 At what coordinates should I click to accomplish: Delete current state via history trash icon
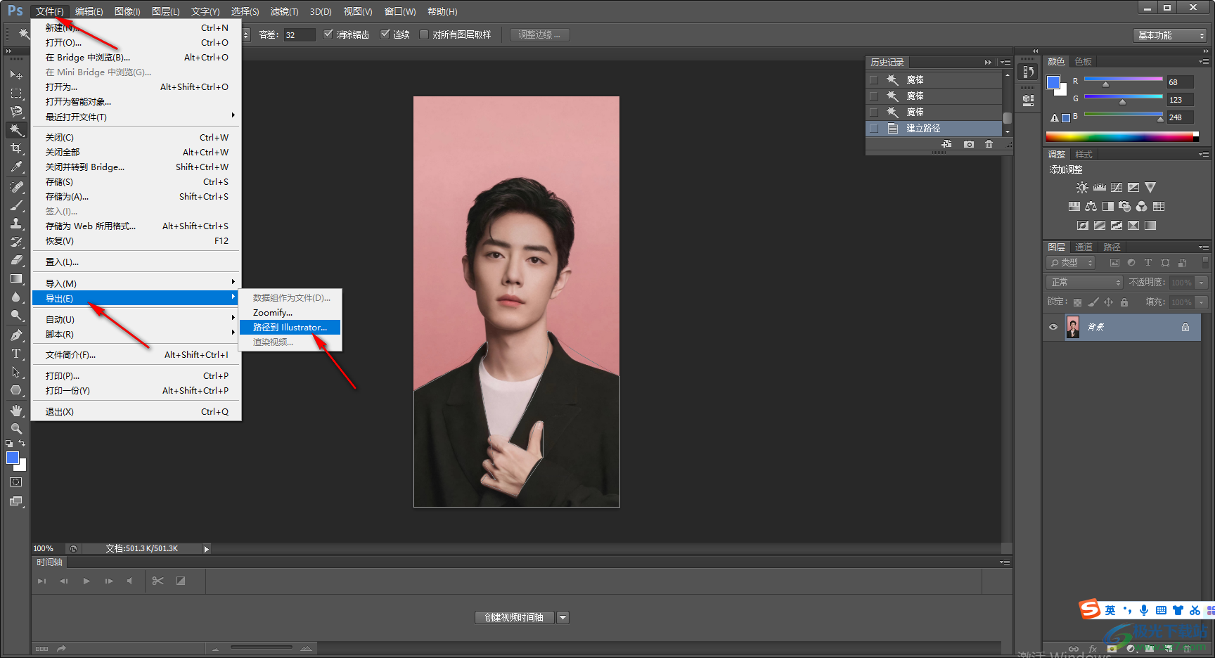(989, 144)
